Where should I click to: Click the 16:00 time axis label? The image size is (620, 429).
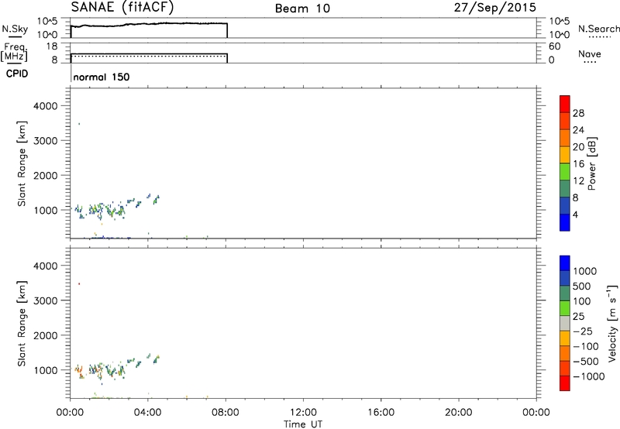381,413
